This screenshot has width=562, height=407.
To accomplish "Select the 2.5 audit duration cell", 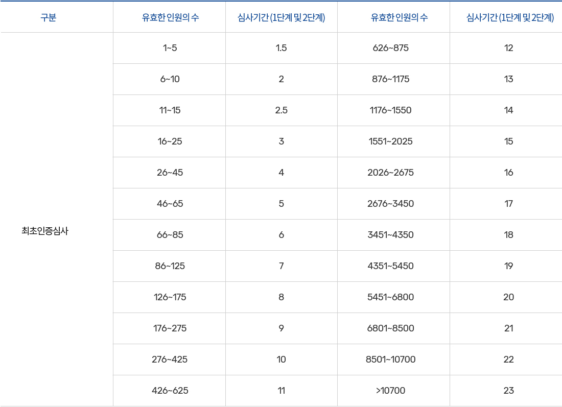I will pyautogui.click(x=282, y=110).
